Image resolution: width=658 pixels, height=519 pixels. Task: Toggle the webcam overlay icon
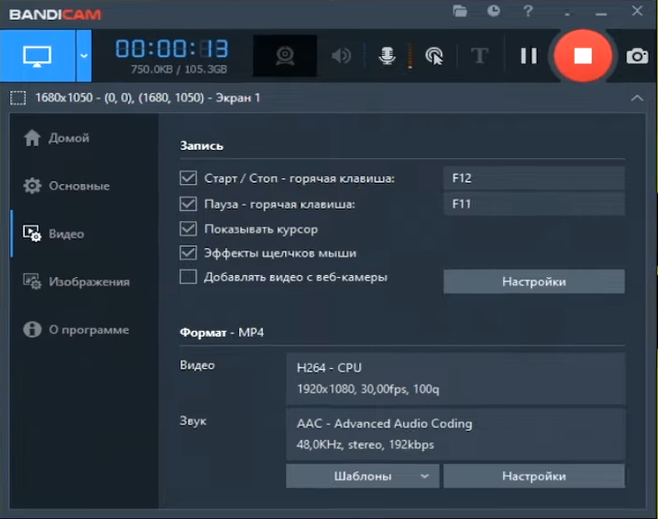pyautogui.click(x=285, y=56)
